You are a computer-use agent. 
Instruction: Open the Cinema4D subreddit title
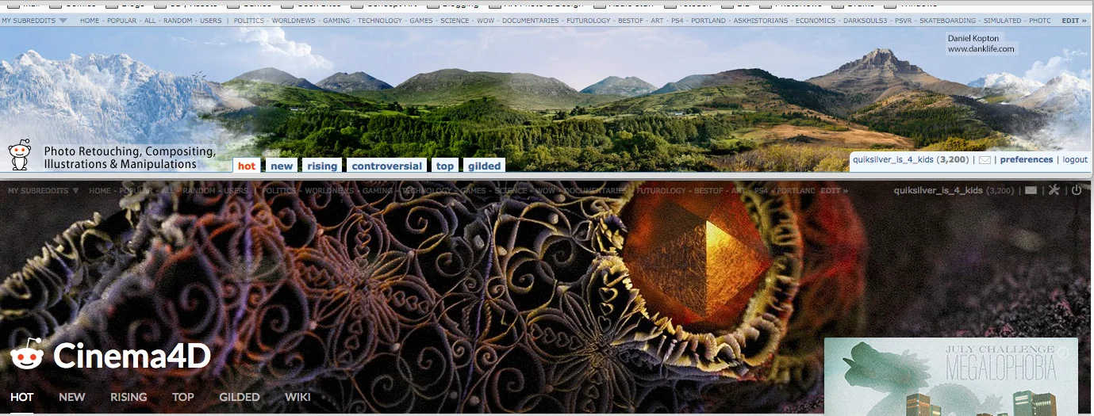click(132, 357)
